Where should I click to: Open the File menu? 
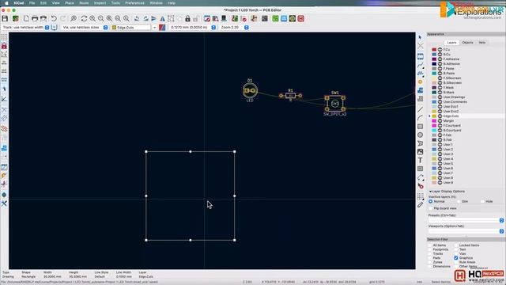[x=32, y=3]
